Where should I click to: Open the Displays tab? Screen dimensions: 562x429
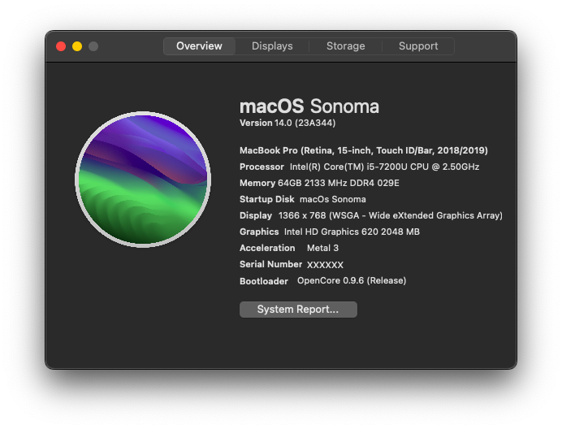click(x=272, y=46)
